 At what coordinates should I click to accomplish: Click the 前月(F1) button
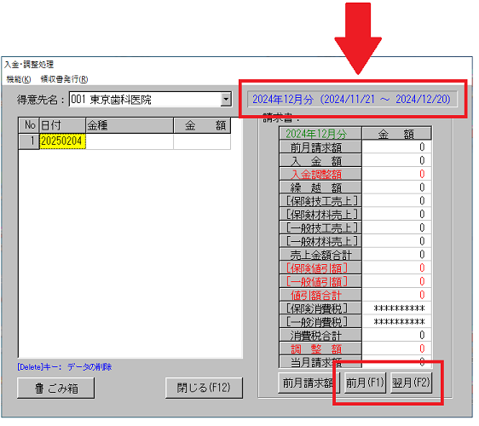[365, 383]
